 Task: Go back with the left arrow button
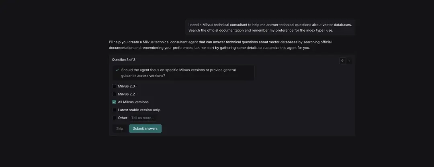342,61
